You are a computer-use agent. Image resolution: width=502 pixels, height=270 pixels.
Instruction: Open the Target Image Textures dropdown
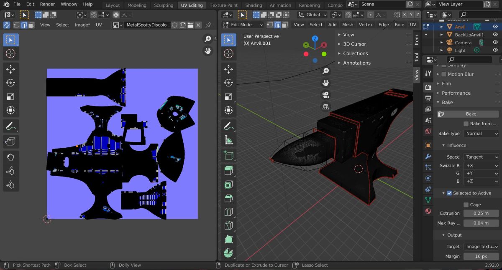[x=481, y=247]
